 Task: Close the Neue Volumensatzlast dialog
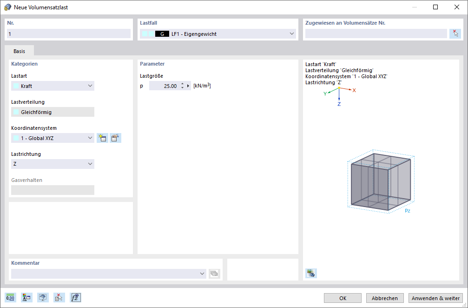tap(457, 7)
